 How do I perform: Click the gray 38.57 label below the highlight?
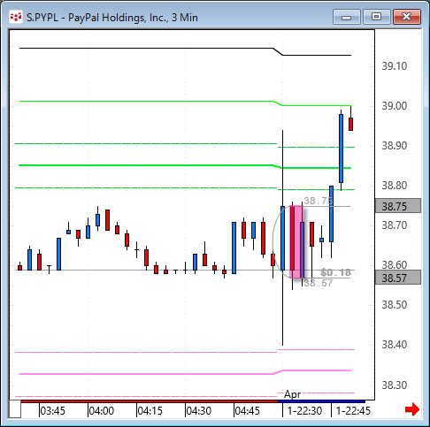pos(319,283)
